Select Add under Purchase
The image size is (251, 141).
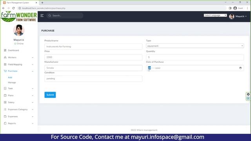click(x=10, y=78)
